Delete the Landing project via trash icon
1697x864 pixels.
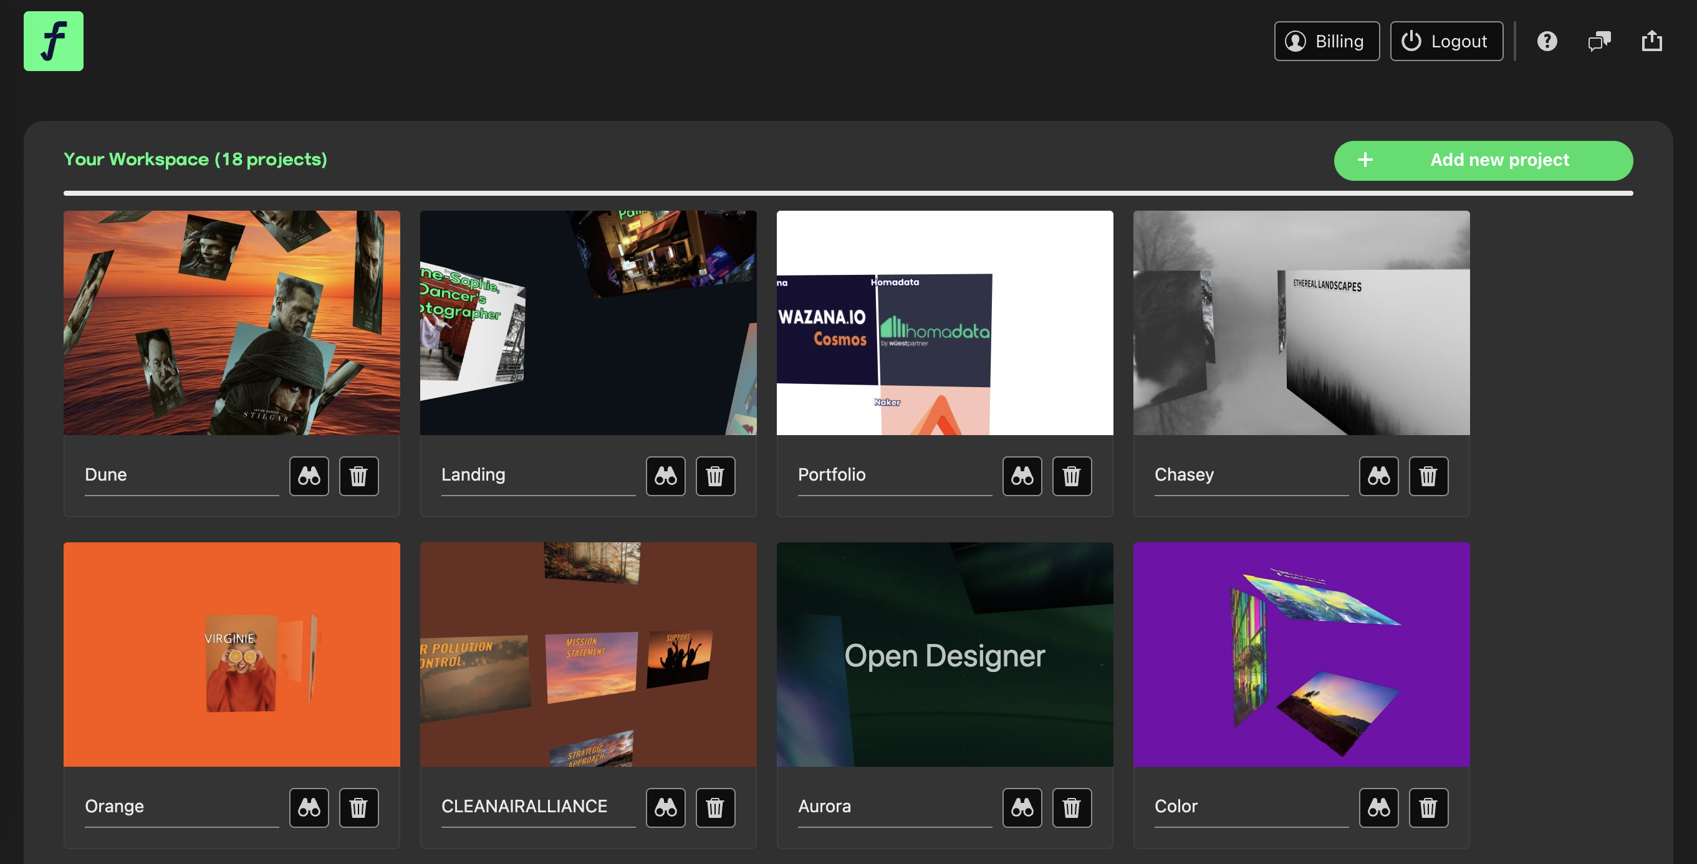tap(716, 476)
